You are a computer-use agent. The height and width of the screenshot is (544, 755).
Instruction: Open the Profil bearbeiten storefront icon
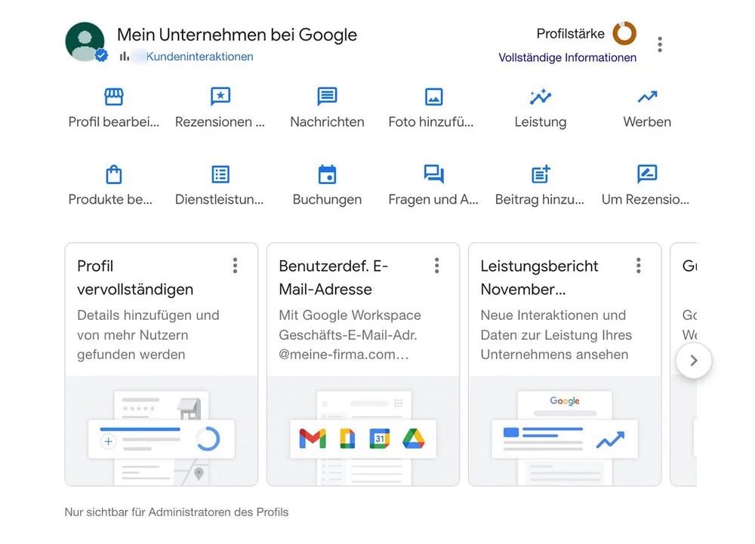click(x=114, y=97)
